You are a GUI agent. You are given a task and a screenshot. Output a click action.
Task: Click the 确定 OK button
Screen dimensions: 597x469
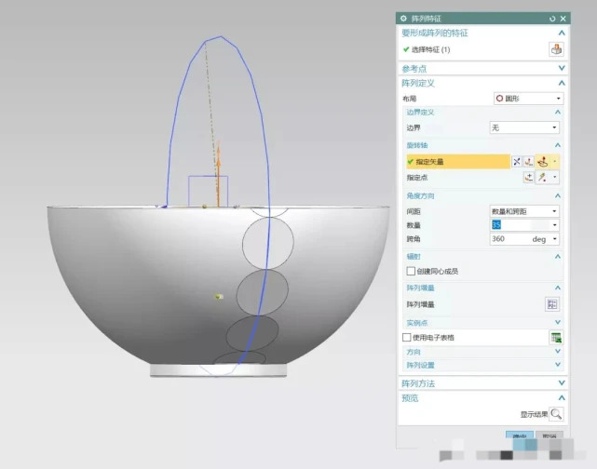pos(518,436)
